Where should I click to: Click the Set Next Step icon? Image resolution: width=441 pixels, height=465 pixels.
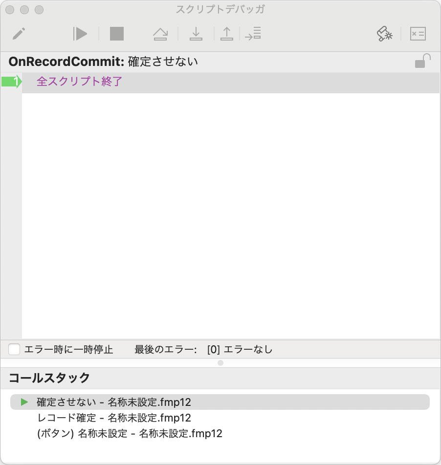coord(253,34)
